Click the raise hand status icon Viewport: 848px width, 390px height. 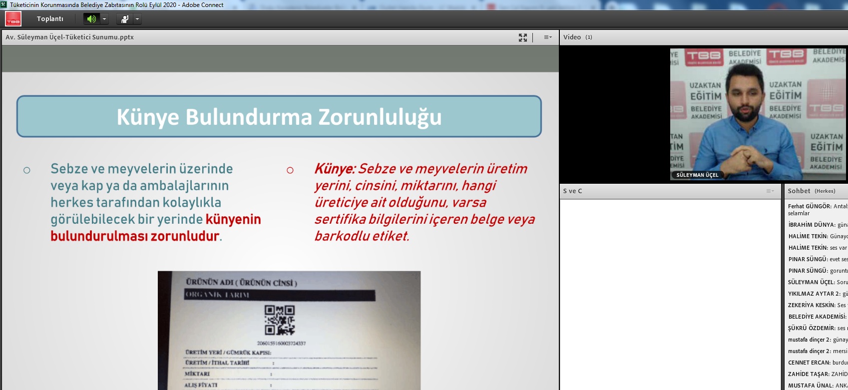pos(124,19)
